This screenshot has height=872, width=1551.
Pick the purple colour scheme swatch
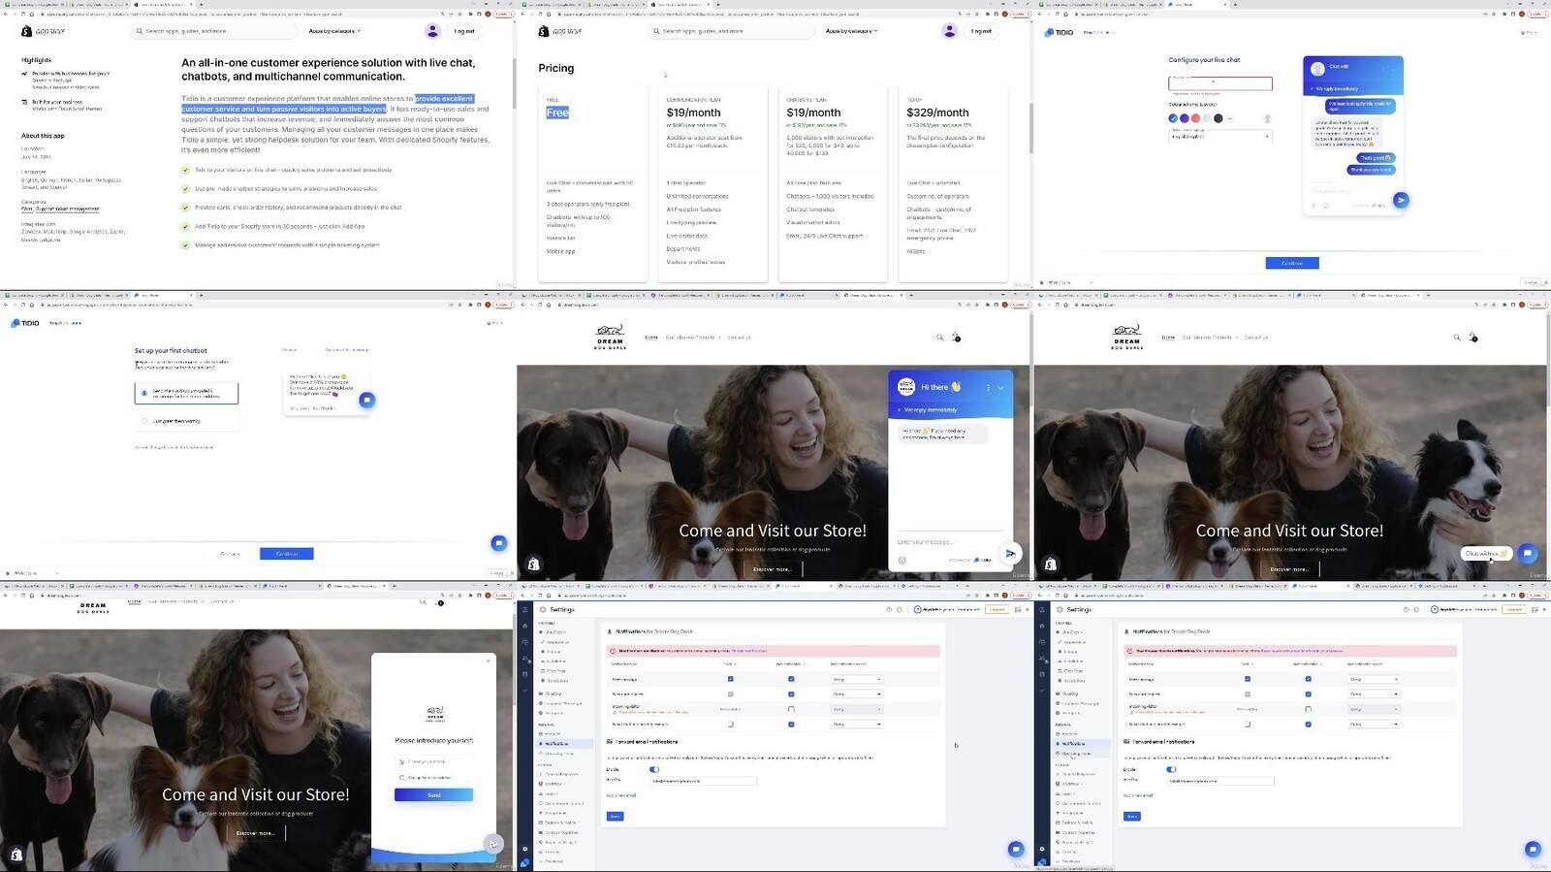tap(1185, 118)
